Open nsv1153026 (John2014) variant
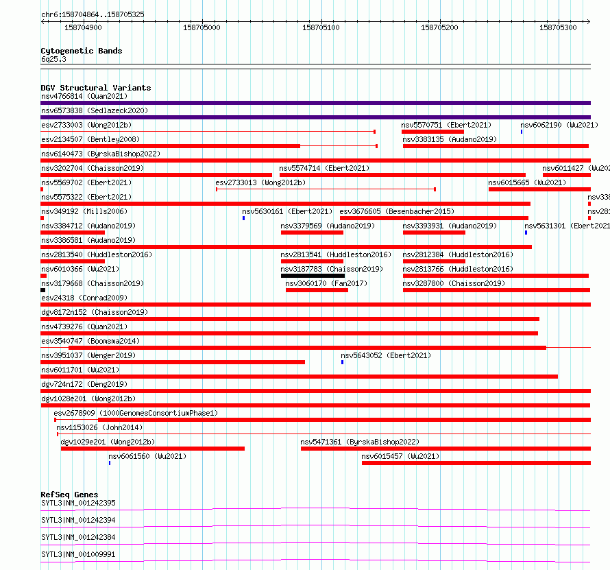The height and width of the screenshot is (570, 610). tap(324, 434)
